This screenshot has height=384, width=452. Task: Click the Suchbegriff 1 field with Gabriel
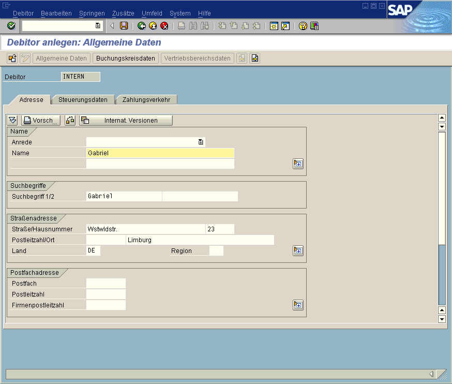tap(124, 197)
